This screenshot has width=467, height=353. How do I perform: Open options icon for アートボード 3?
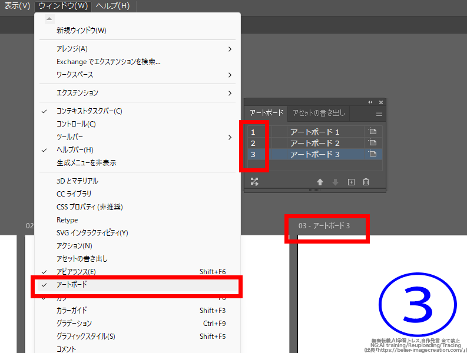[x=372, y=154]
